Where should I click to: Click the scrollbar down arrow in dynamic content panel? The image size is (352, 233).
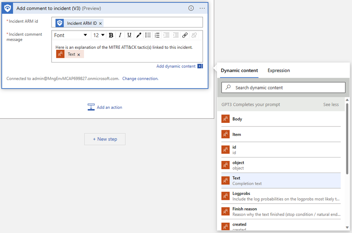[347, 228]
